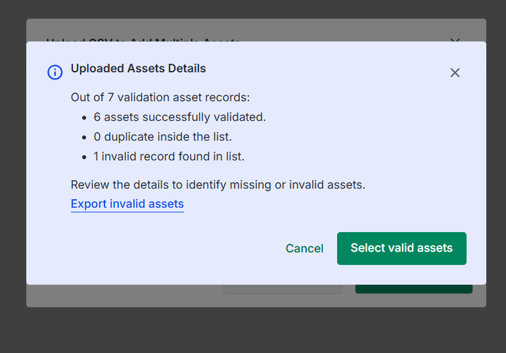This screenshot has height=353, width=506.
Task: Click the blue info circle icon
Action: pyautogui.click(x=55, y=72)
